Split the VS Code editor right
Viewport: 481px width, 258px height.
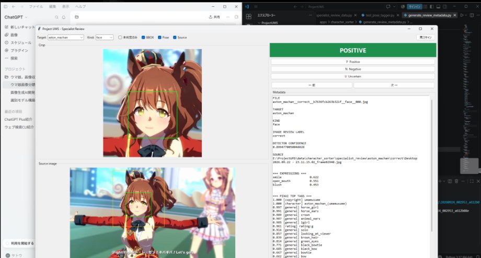point(472,15)
